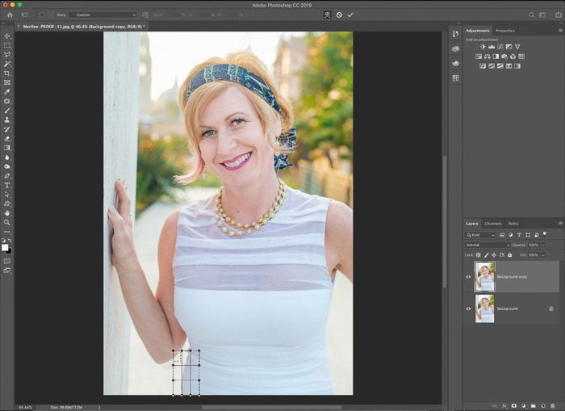Click the foreground color swatch
Image resolution: width=565 pixels, height=411 pixels.
point(5,247)
